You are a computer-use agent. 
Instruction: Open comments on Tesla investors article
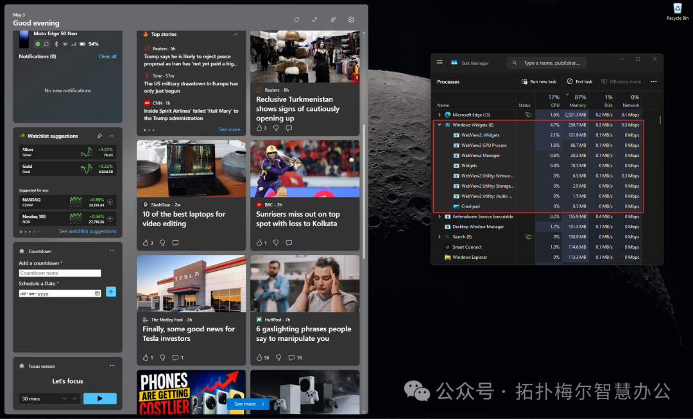(x=175, y=357)
